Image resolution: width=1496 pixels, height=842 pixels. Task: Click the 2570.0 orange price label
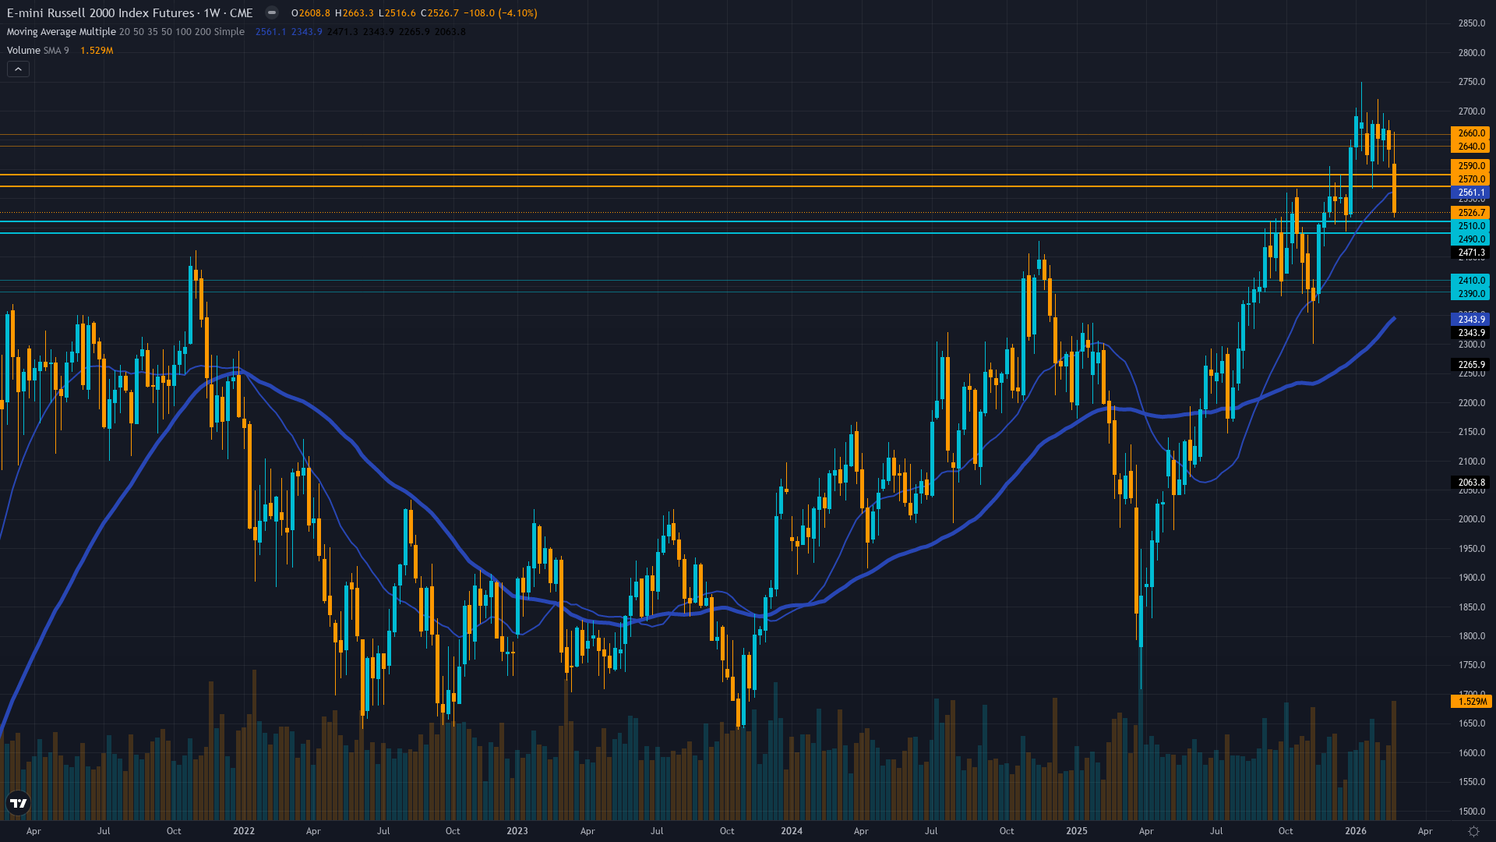(1471, 179)
